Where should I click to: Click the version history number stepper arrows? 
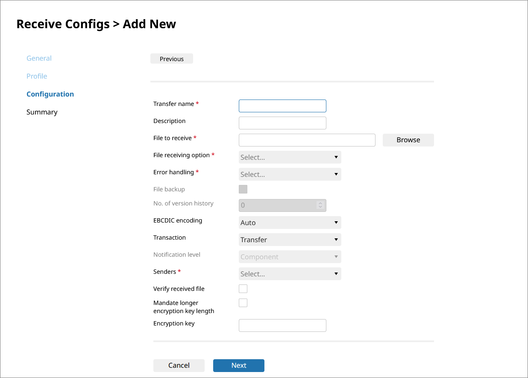click(320, 205)
